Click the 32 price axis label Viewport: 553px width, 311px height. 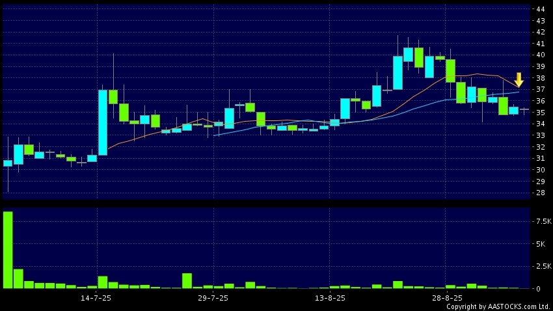point(540,146)
